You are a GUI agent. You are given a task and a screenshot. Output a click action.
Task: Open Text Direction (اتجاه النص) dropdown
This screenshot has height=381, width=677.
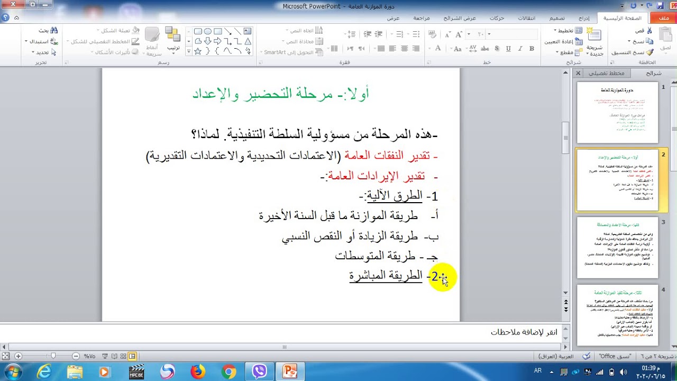point(304,31)
